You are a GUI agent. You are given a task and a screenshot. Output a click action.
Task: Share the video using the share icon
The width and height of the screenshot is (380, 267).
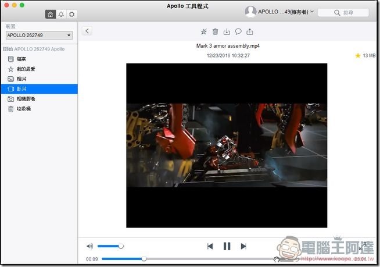click(250, 31)
